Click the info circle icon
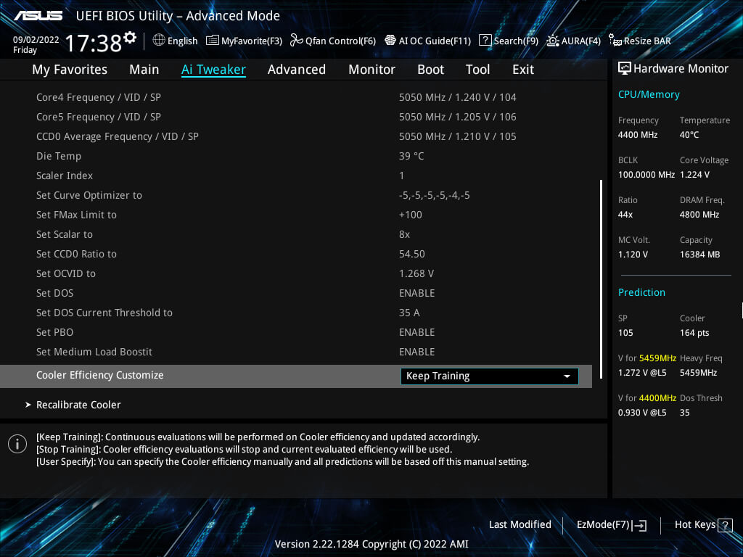 (x=17, y=444)
